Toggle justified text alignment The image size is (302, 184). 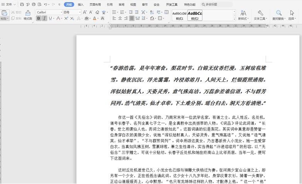click(132, 19)
